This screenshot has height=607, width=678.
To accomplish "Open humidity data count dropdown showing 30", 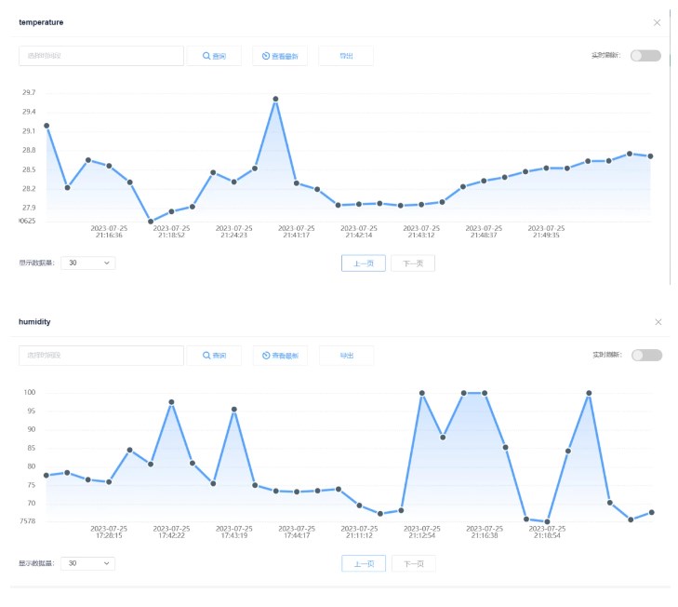I will pyautogui.click(x=88, y=563).
